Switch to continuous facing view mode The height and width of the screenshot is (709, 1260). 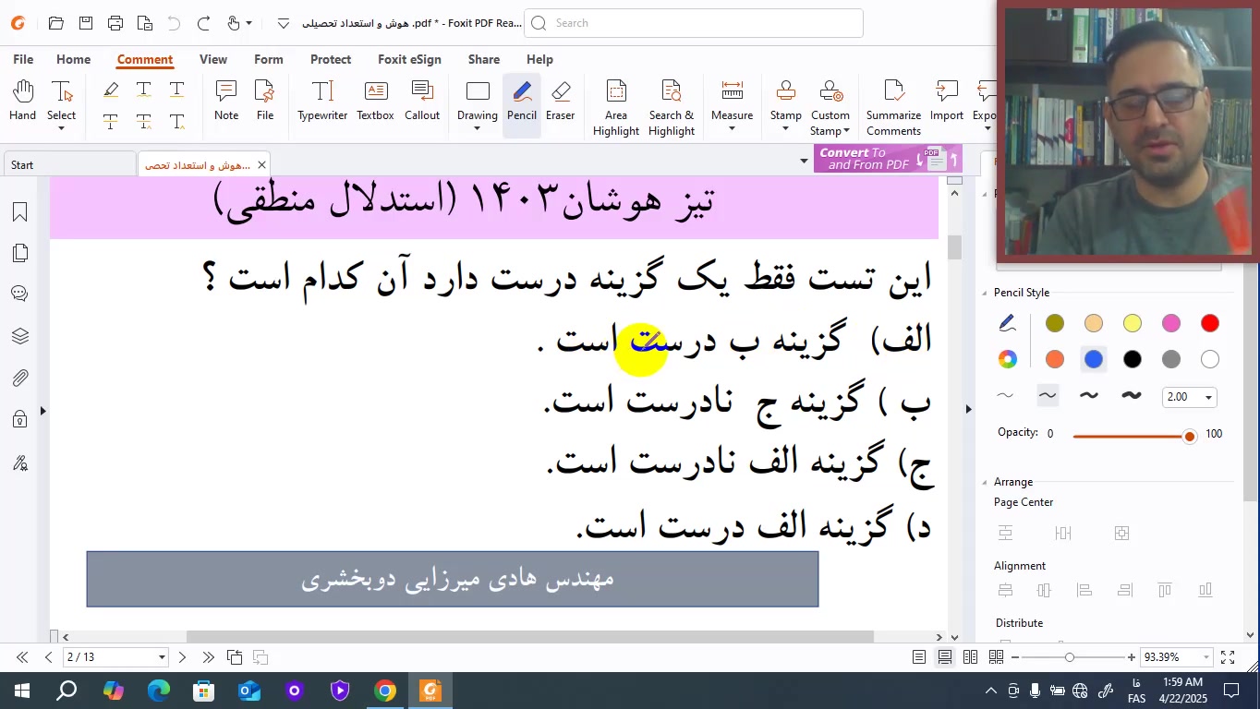click(x=996, y=657)
